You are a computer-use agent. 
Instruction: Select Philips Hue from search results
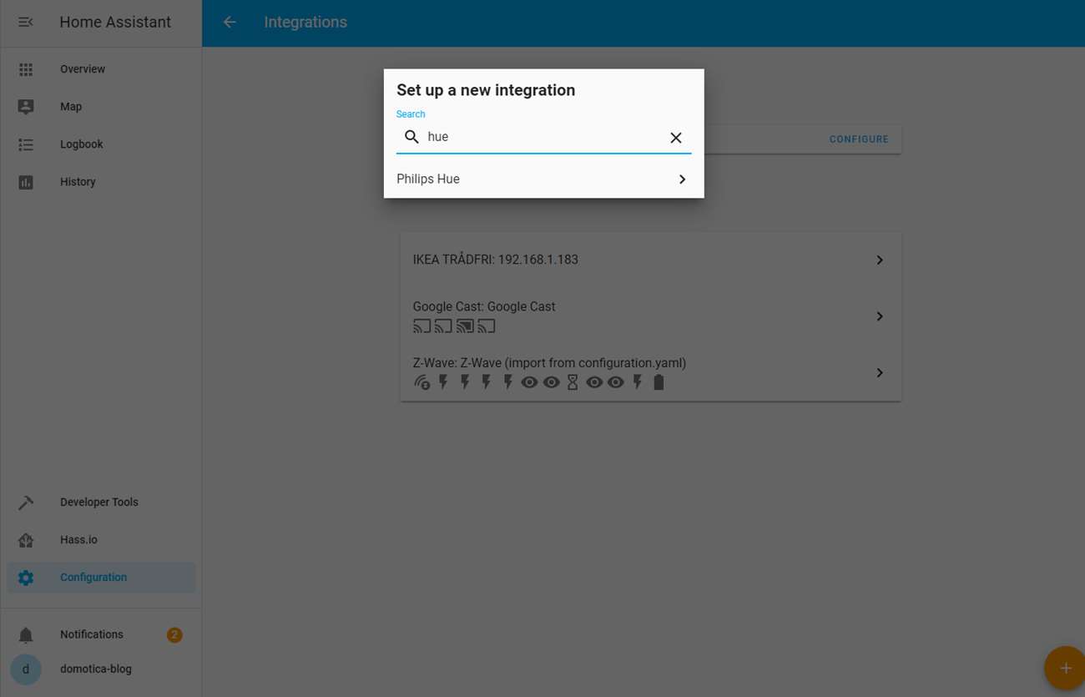tap(428, 179)
